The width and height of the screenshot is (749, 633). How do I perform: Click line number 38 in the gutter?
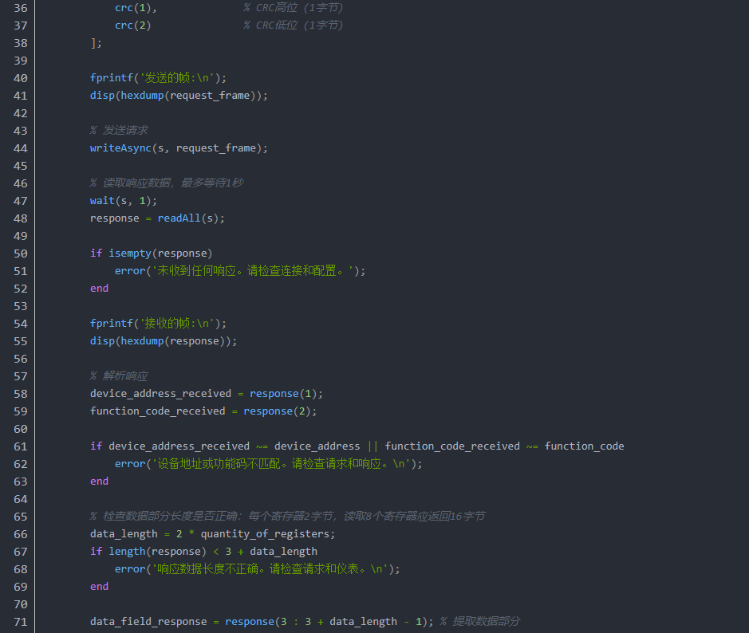tap(21, 43)
